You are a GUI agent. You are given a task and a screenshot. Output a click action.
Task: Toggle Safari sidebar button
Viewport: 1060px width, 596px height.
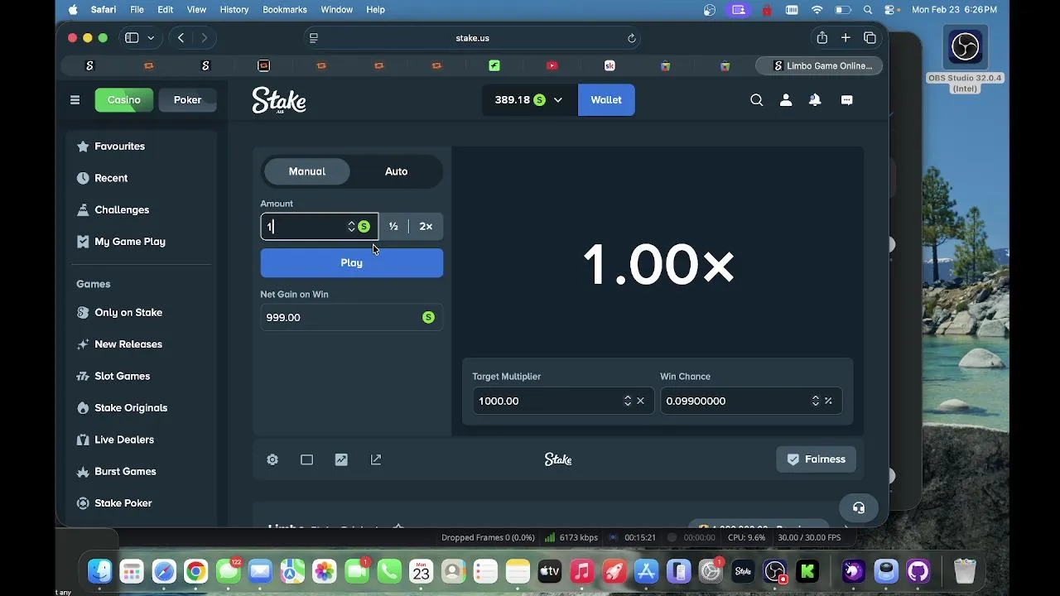click(x=132, y=38)
